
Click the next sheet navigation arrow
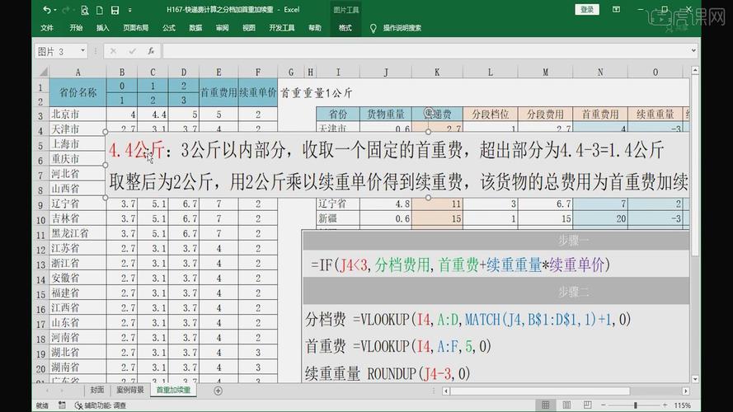click(x=62, y=391)
